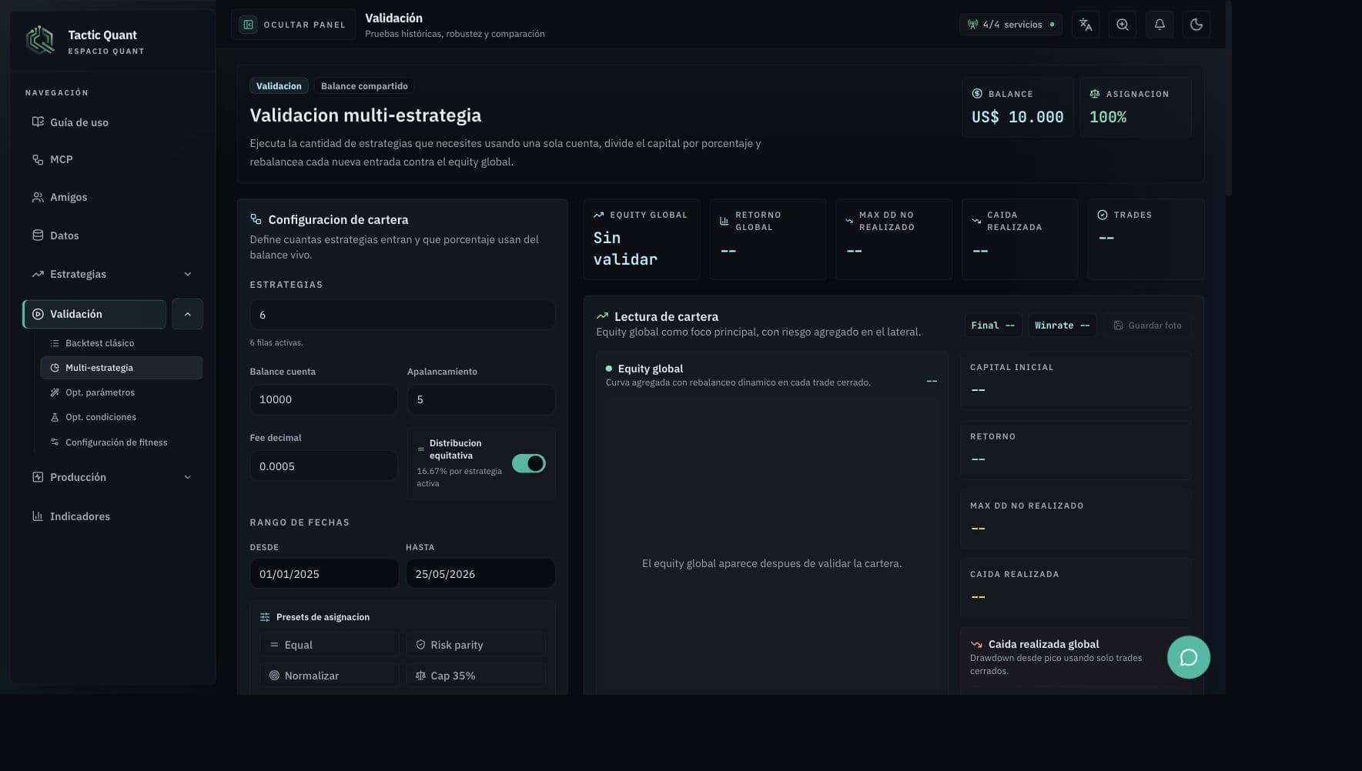Viewport: 1362px width, 771px height.
Task: Edit the Apalancamiento field
Action: click(480, 399)
